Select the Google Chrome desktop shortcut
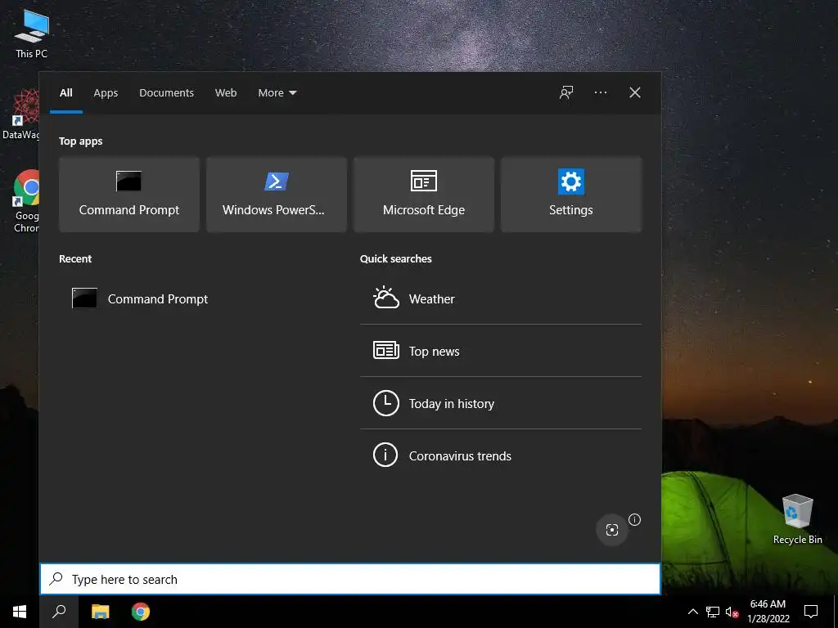The height and width of the screenshot is (628, 838). (25, 201)
